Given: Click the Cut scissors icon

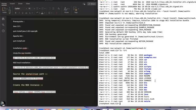Looking at the screenshot, I should point(9,8).
